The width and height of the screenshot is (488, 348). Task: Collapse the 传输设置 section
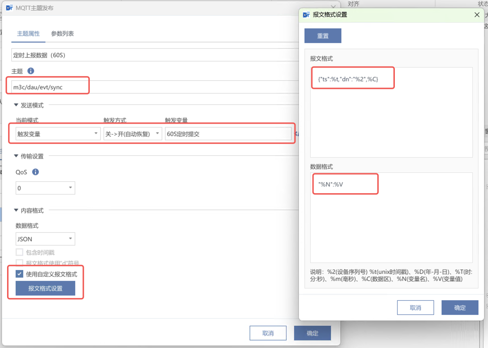click(x=16, y=156)
